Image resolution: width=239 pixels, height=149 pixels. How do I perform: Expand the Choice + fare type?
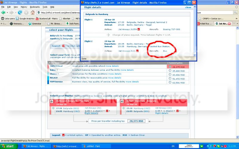[54, 74]
